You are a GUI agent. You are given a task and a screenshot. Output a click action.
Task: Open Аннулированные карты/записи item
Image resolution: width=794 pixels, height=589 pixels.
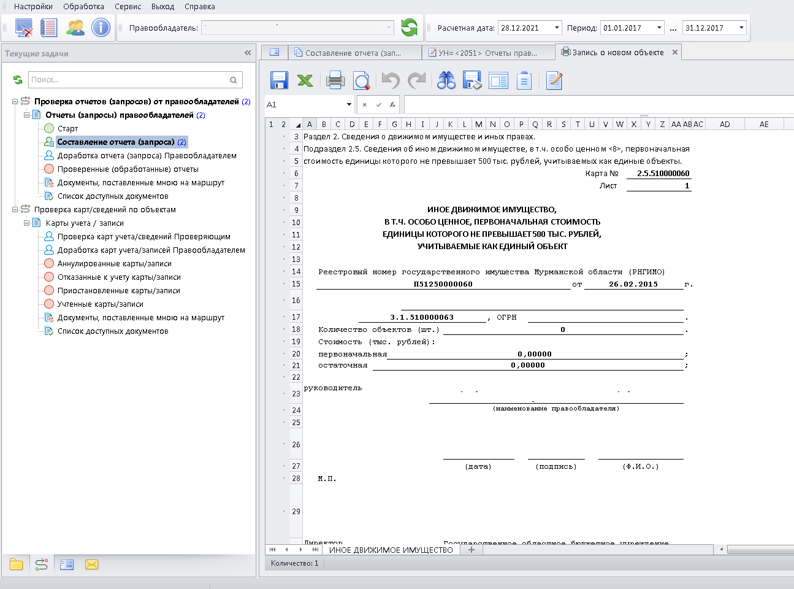115,264
